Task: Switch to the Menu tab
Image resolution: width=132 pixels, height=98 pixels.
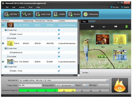Action: [x=84, y=22]
